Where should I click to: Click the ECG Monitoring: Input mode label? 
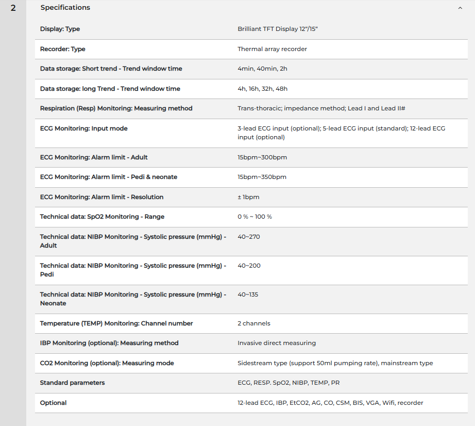click(x=83, y=128)
